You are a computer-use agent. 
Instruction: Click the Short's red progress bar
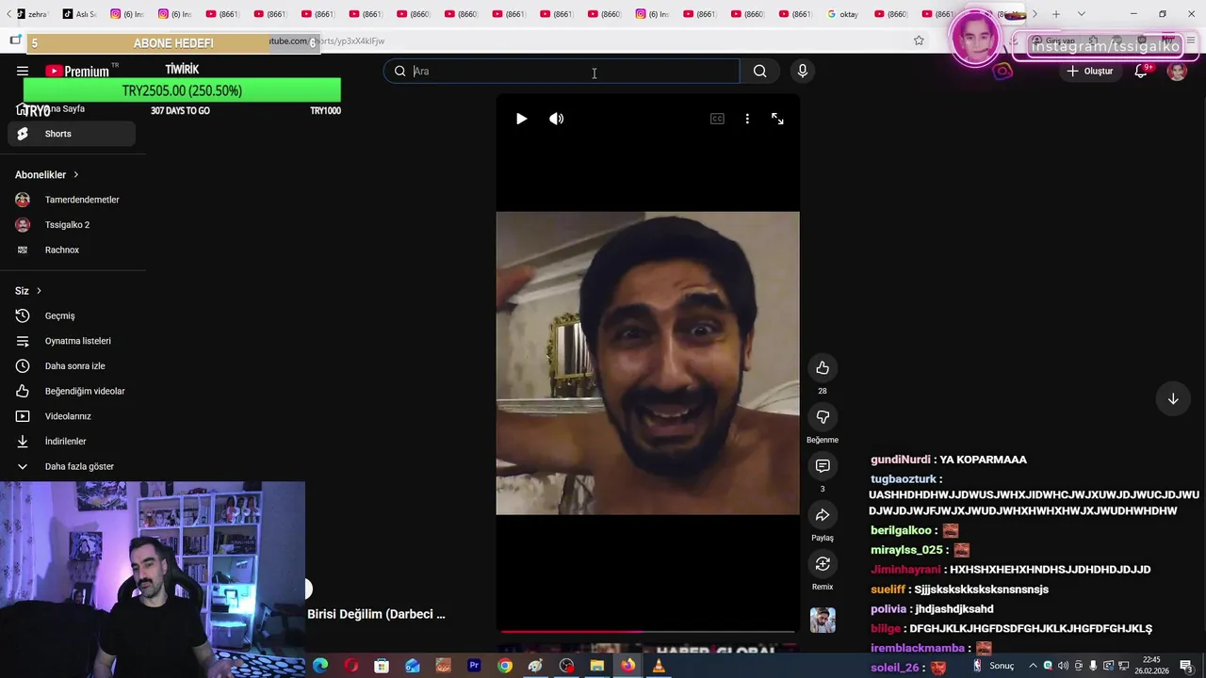pyautogui.click(x=647, y=631)
